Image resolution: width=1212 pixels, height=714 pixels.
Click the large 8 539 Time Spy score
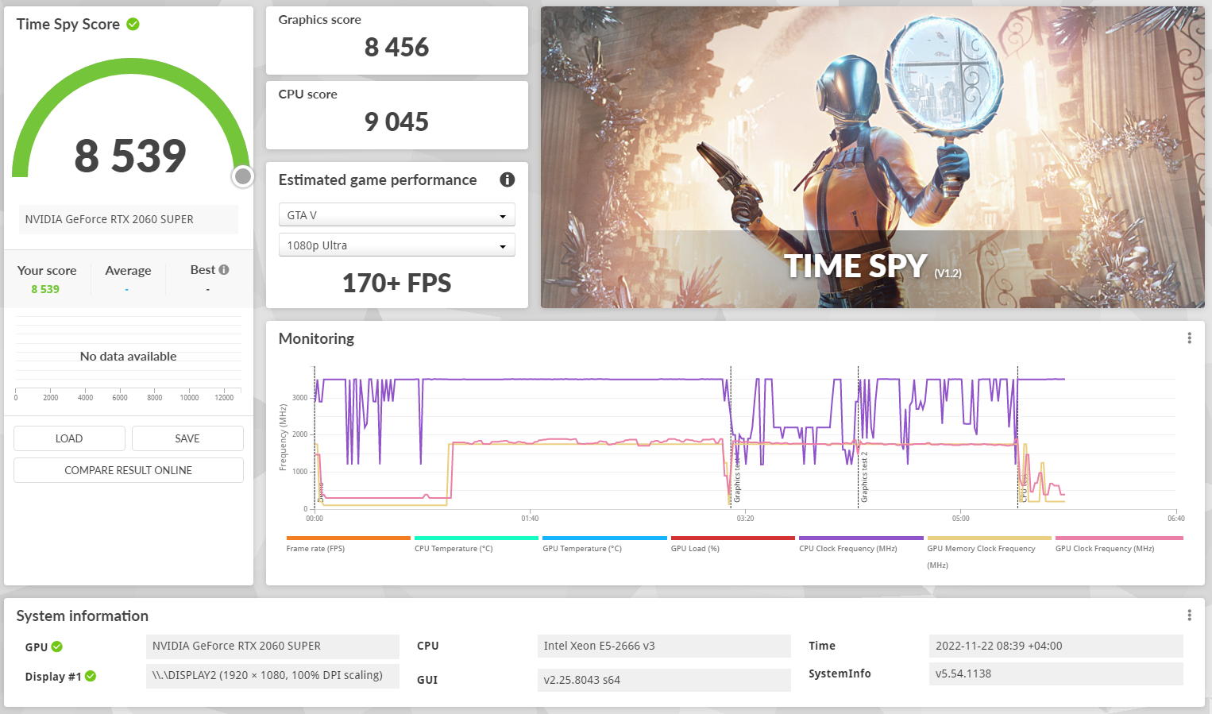pos(130,156)
